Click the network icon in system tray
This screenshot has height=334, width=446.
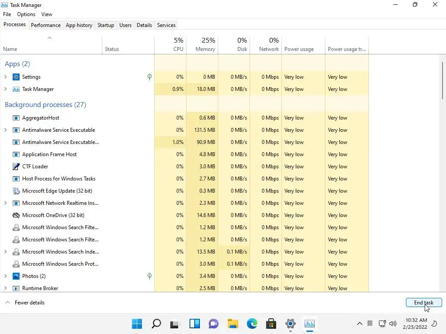click(382, 324)
